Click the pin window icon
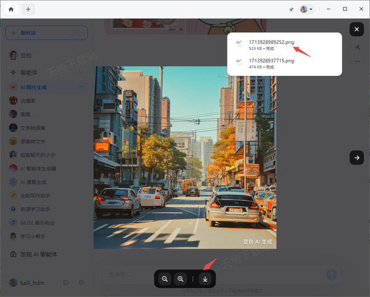The image size is (370, 297). point(291,9)
